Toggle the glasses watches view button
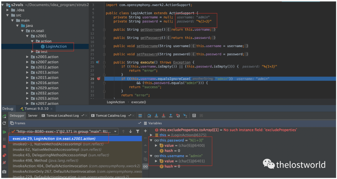This screenshot has height=179, width=337. pyautogui.click(x=145, y=167)
